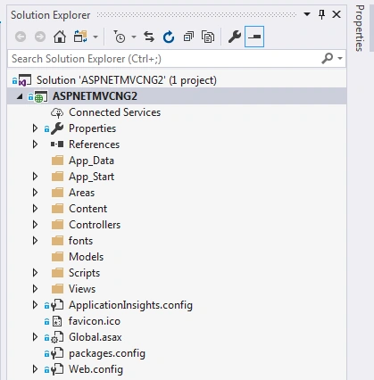Click the favicon.ico file icon

pyautogui.click(x=57, y=321)
